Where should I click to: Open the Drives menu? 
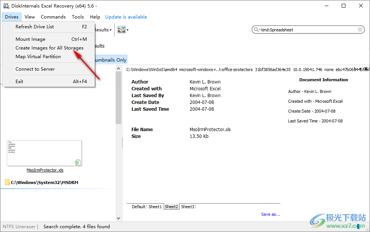pos(12,17)
